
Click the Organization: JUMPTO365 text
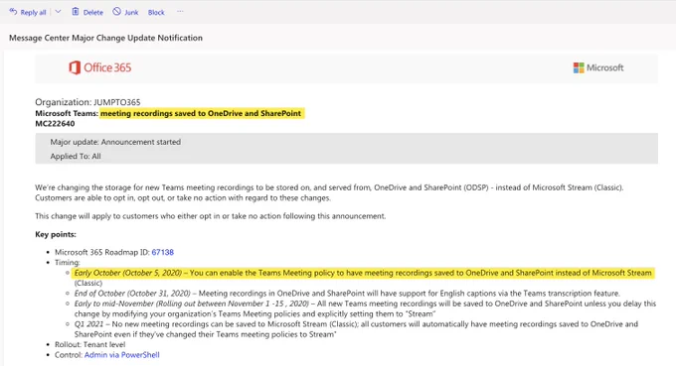87,102
